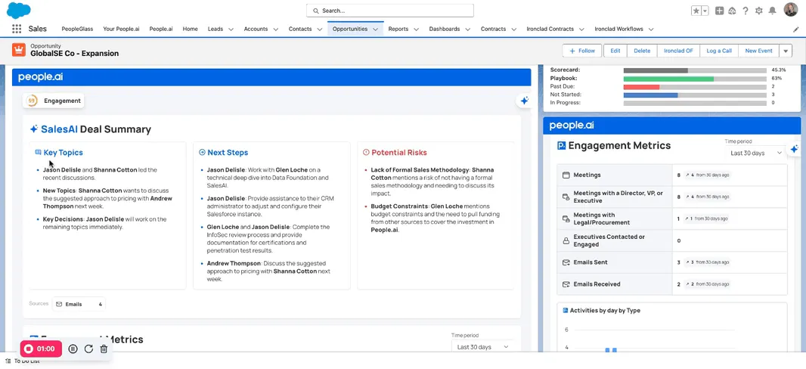This screenshot has height=369, width=806.
Task: Click the Emails Received envelope icon
Action: point(566,284)
